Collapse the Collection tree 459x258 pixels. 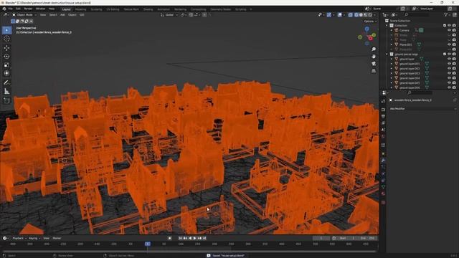pyautogui.click(x=387, y=26)
